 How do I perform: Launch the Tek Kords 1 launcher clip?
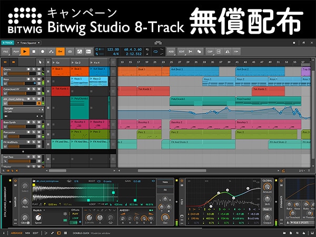pyautogui.click(x=61, y=91)
